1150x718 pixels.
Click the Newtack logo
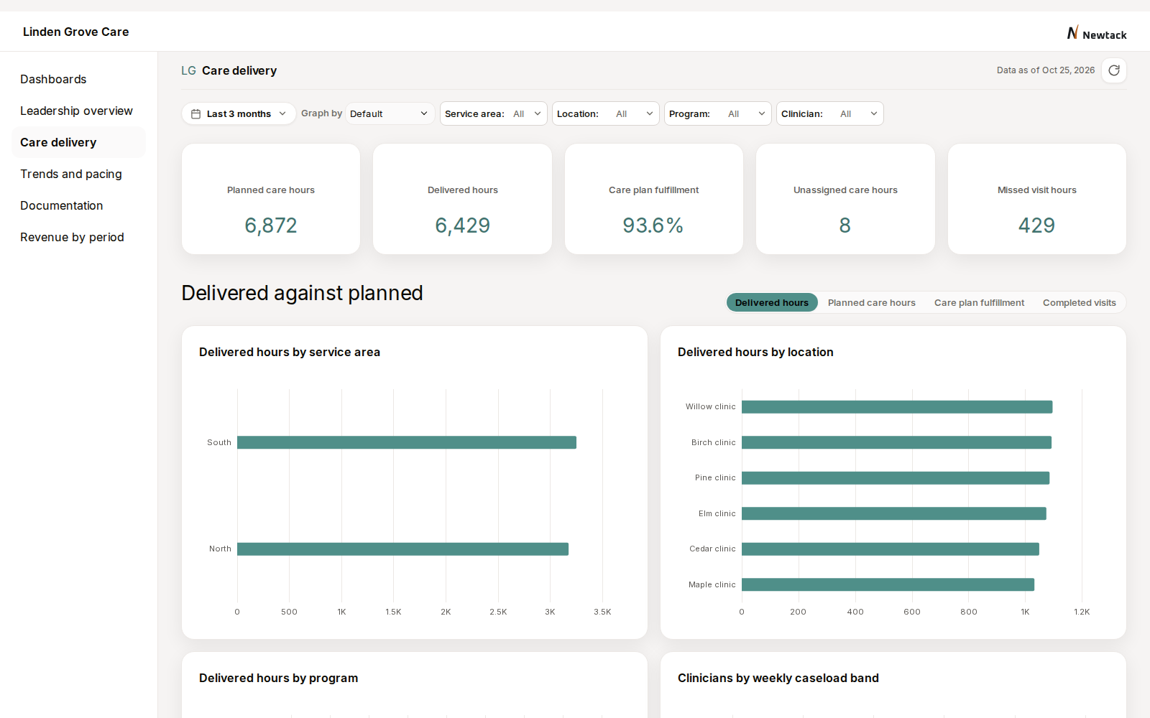click(x=1096, y=34)
